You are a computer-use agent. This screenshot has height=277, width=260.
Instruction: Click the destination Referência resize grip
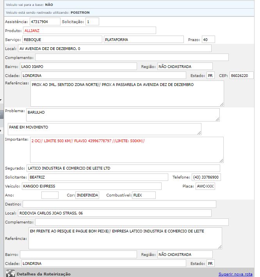tap(219, 247)
